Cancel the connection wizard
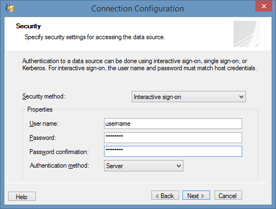276x209 pixels. [x=228, y=195]
